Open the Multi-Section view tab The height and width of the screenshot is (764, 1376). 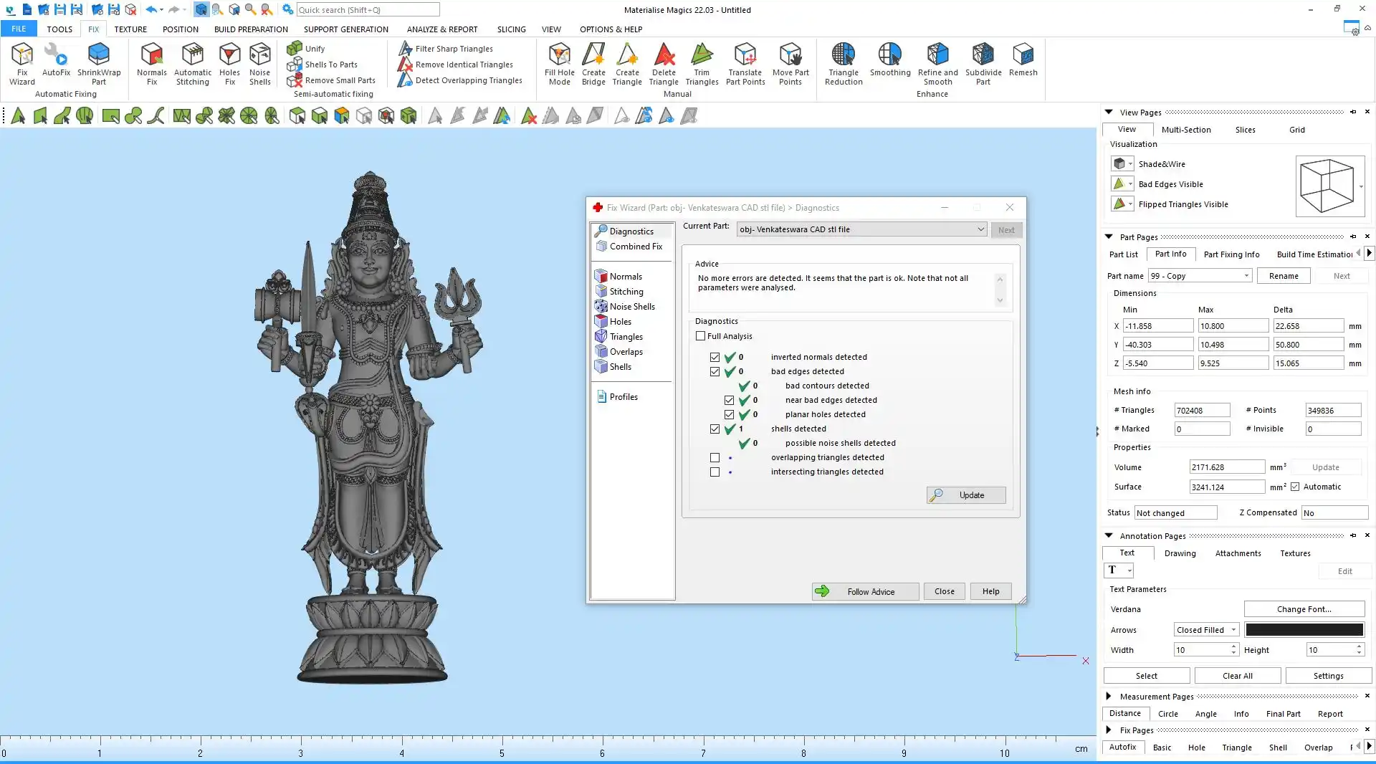coord(1186,130)
